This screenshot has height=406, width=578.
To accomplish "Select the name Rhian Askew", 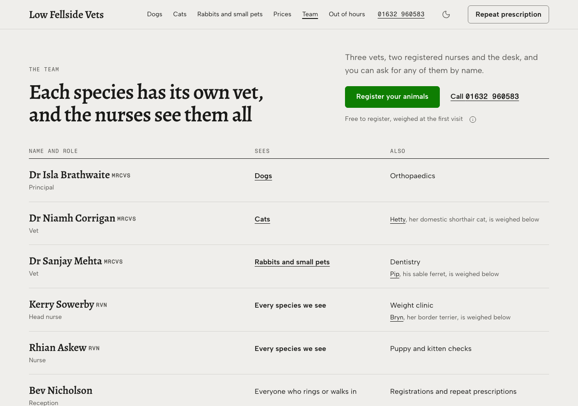I will [58, 348].
